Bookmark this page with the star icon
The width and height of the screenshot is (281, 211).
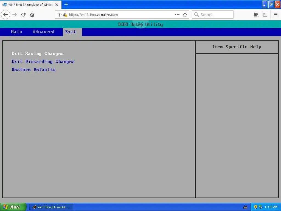tap(185, 15)
